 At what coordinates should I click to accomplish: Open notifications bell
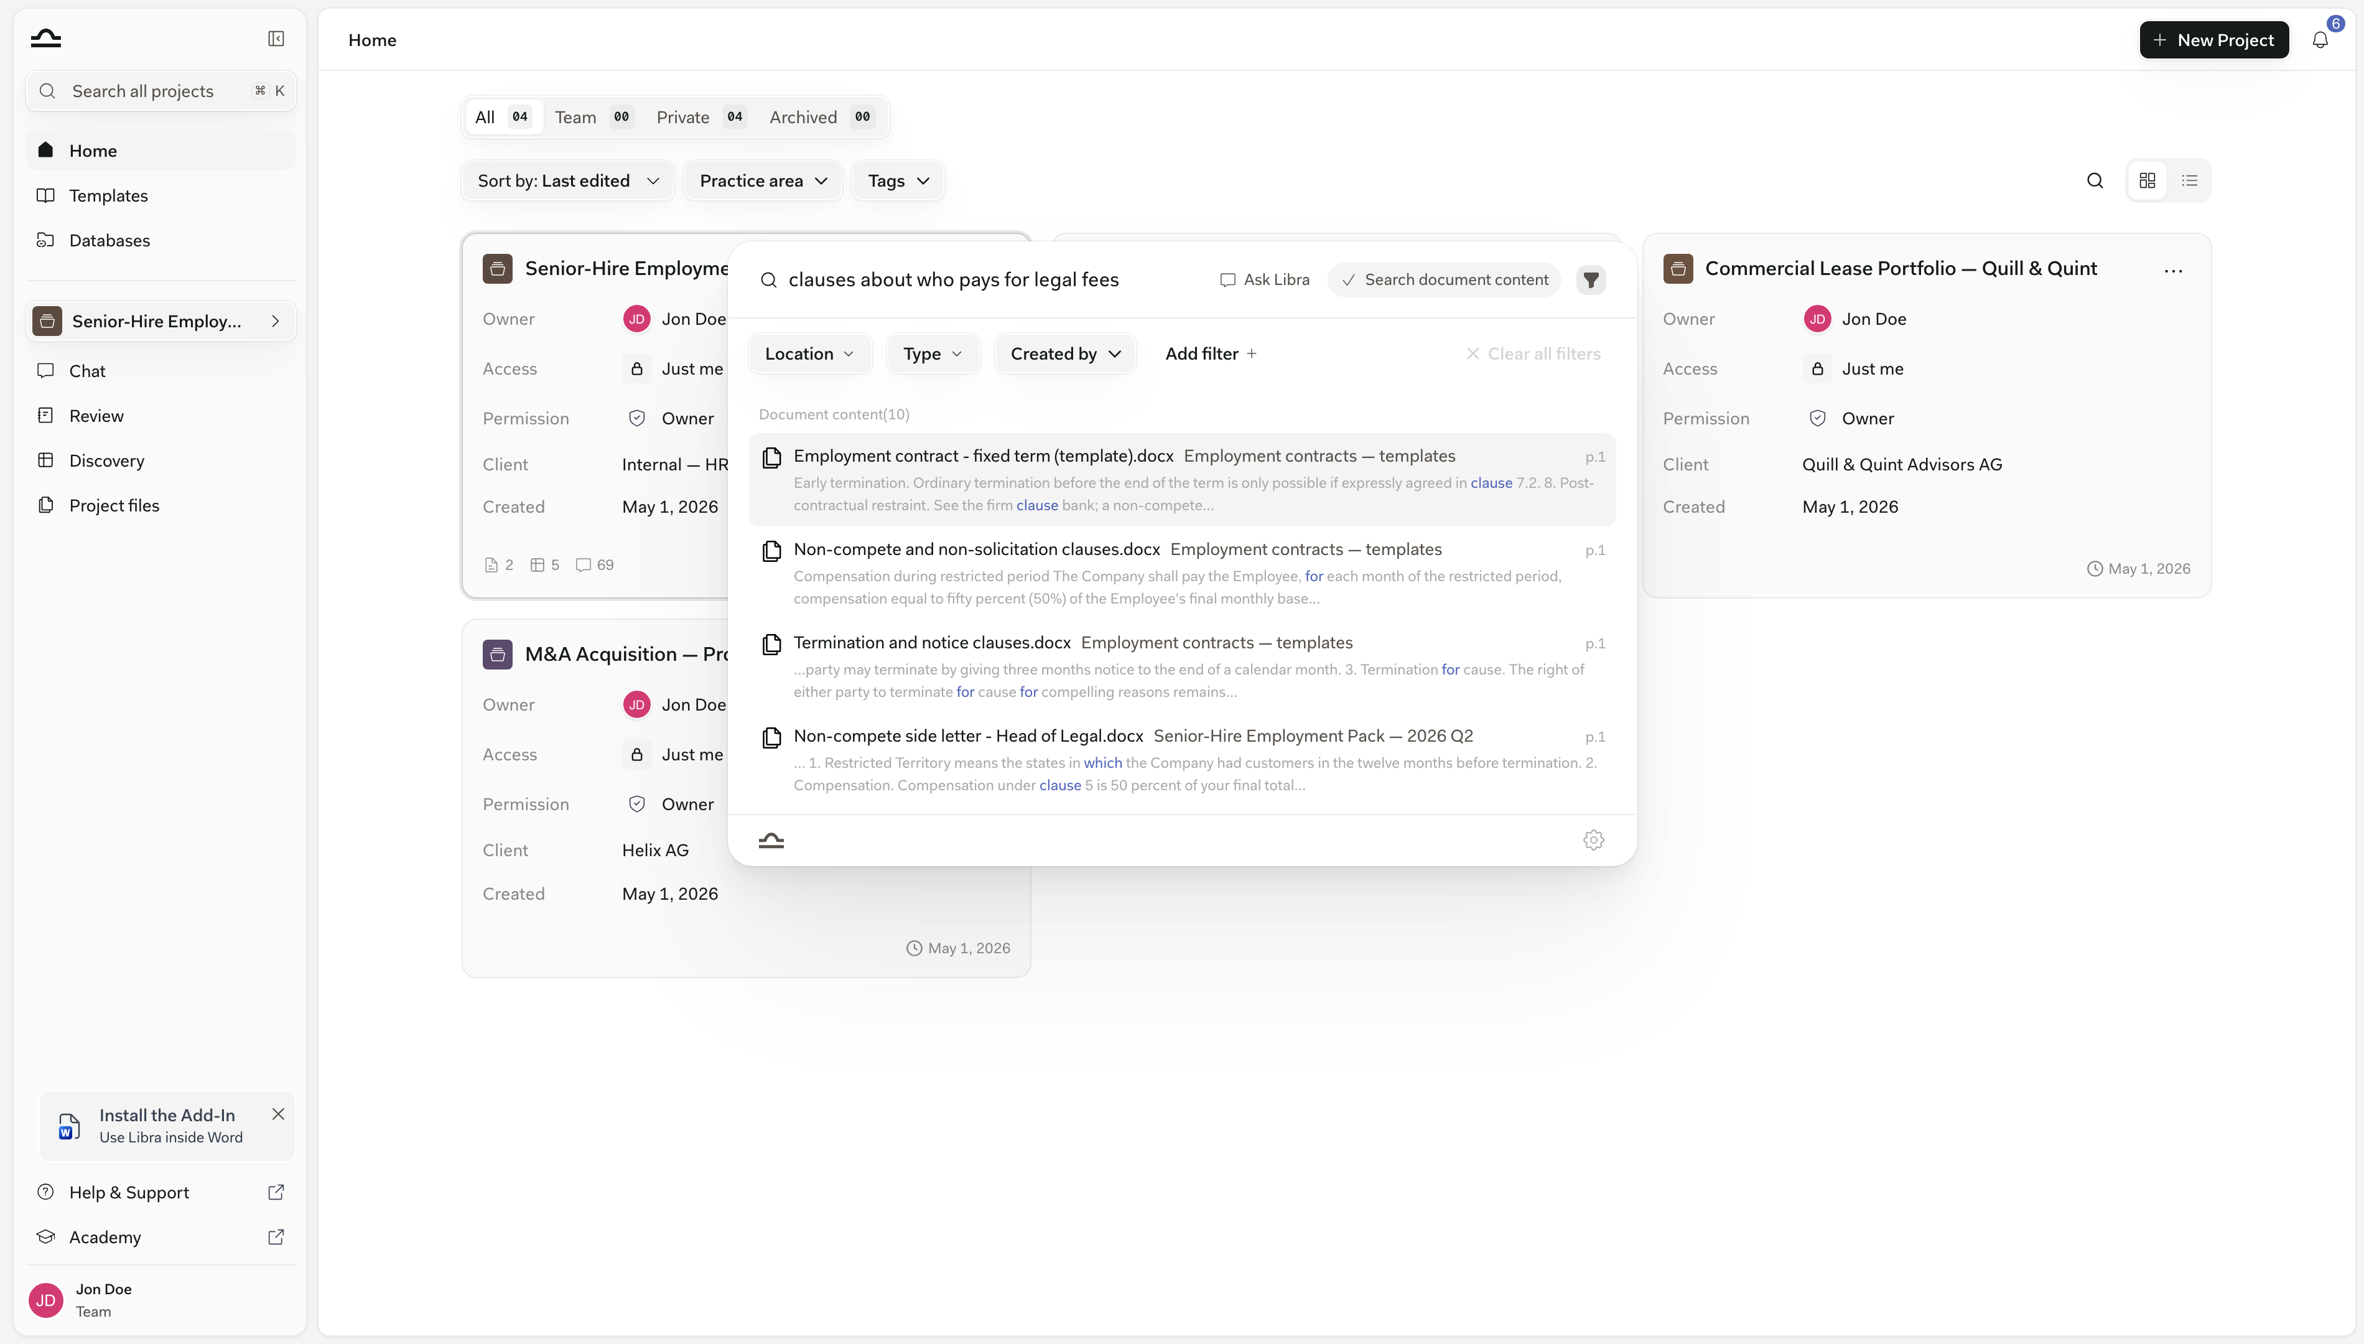[x=2320, y=40]
